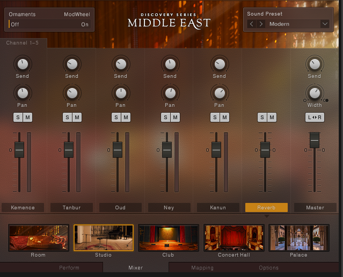The height and width of the screenshot is (277, 343).
Task: Mute the Ney channel
Action: [x=175, y=117]
